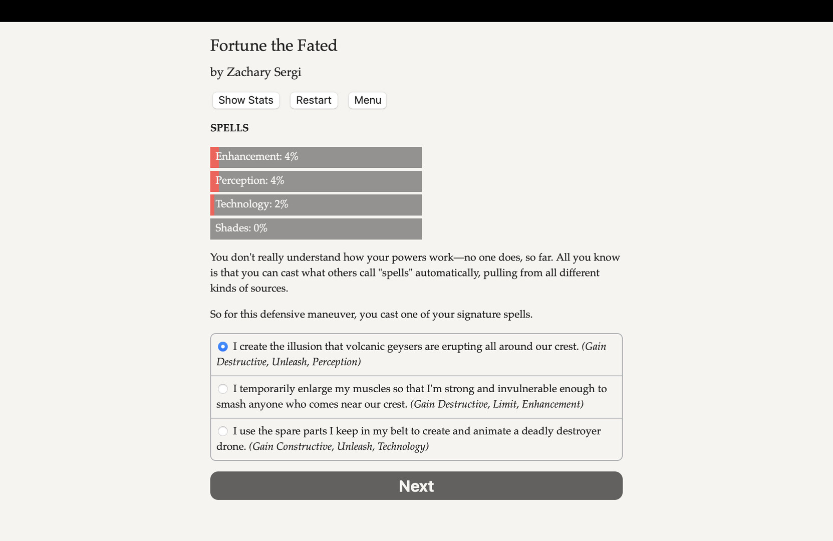The image size is (833, 541).
Task: Click the Fortune the Fated title
Action: pyautogui.click(x=273, y=45)
